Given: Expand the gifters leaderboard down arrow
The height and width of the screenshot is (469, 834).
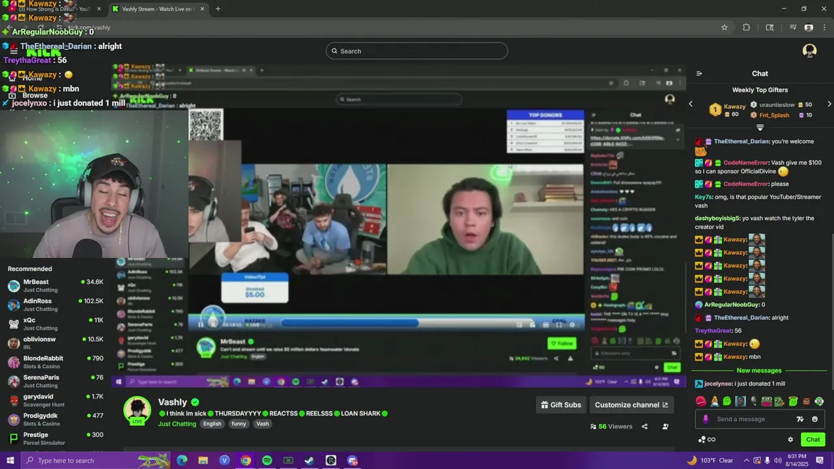Looking at the screenshot, I should 760,128.
